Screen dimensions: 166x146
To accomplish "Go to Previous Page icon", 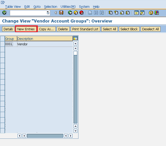I will tap(116, 13).
